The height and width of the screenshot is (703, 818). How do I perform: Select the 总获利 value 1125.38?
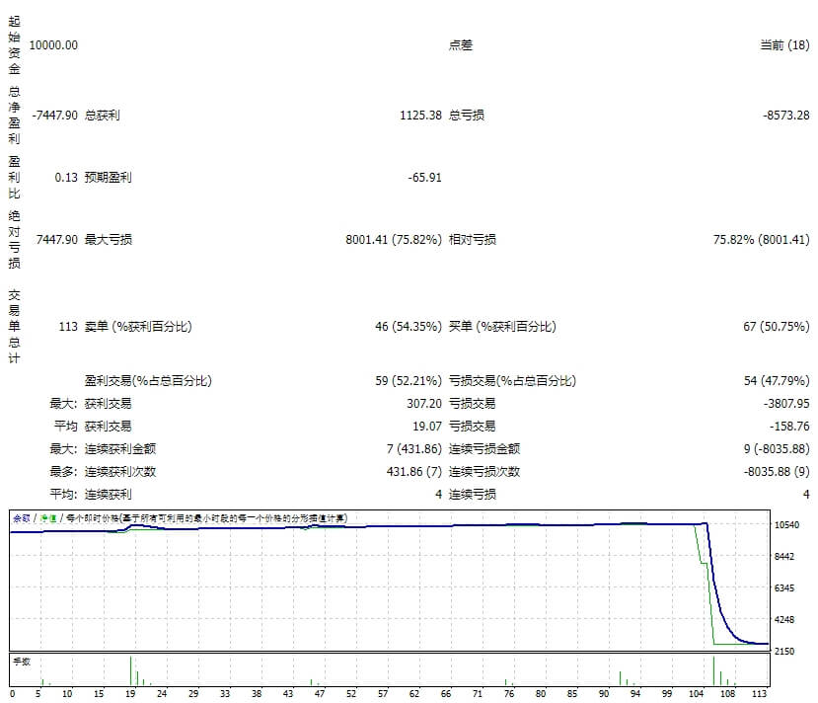click(x=421, y=116)
